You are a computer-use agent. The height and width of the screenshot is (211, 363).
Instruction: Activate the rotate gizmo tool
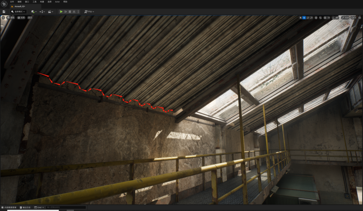coord(308,18)
